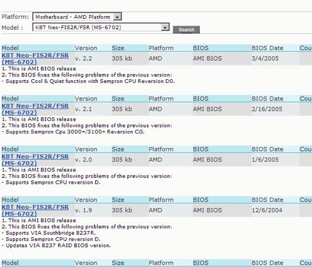Open the Model dropdown arrow
Screen dimensions: 312x267
tap(165, 28)
